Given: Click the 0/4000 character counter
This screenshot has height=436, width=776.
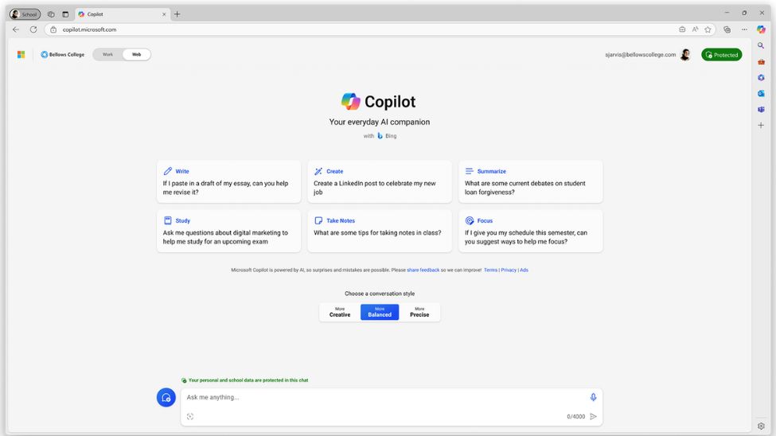Looking at the screenshot, I should click(575, 417).
